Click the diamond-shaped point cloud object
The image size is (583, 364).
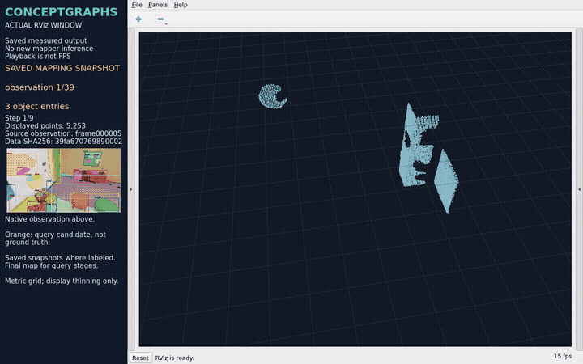446,181
